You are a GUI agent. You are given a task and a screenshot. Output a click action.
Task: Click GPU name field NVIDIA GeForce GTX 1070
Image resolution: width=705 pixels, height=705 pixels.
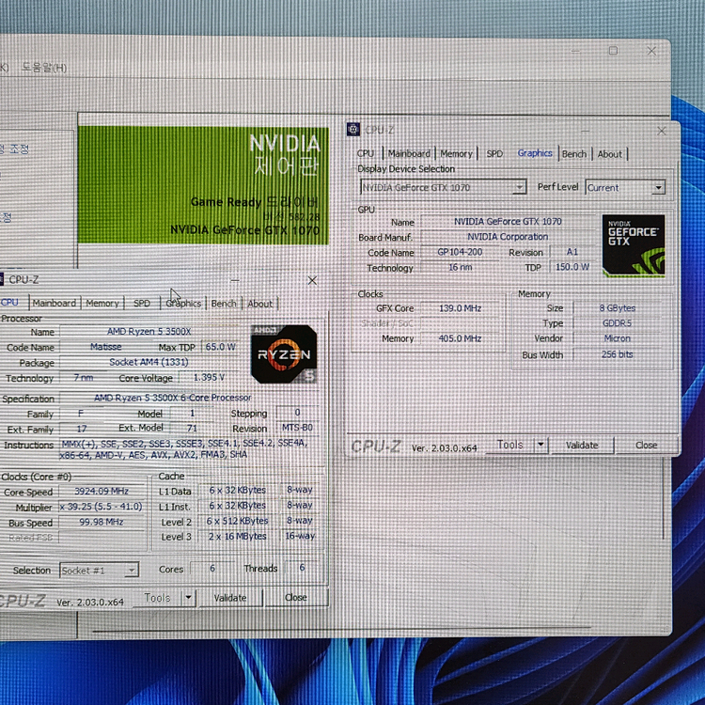pyautogui.click(x=508, y=221)
